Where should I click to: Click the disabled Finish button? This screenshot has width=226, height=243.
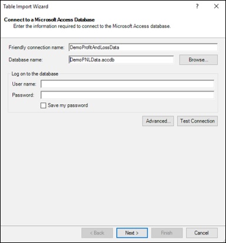coord(167,233)
